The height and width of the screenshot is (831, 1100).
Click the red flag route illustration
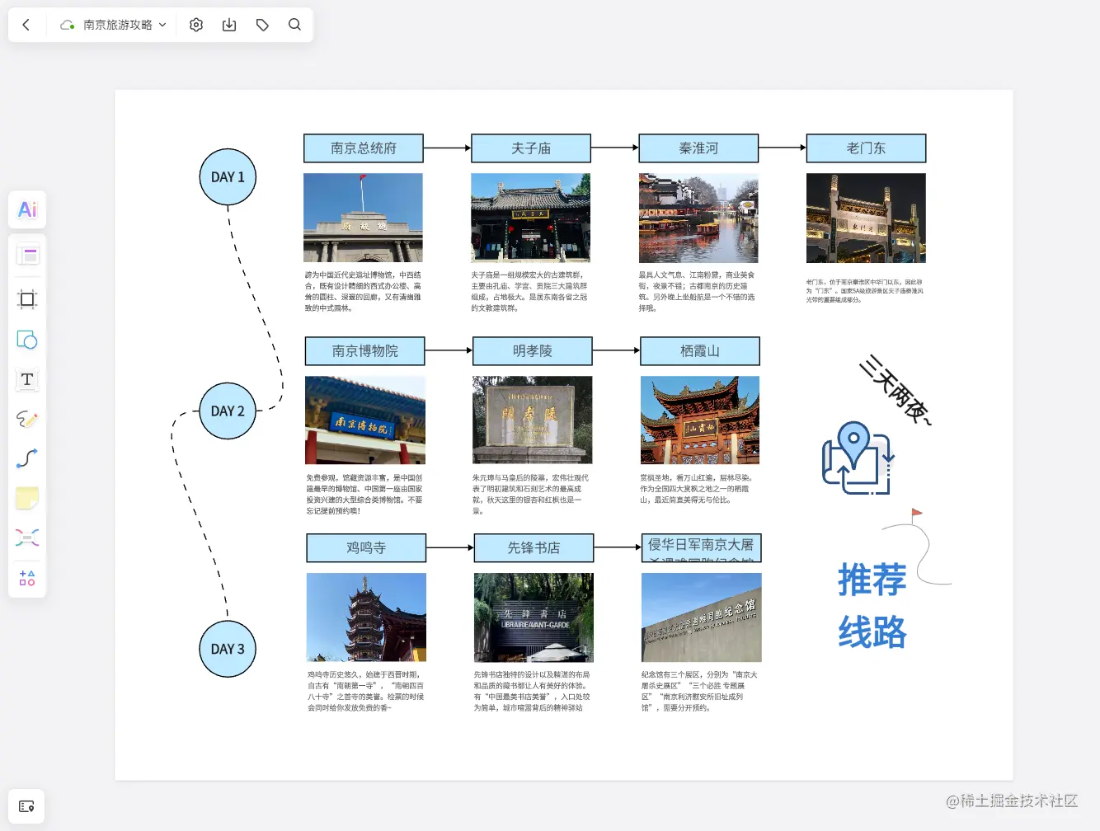pyautogui.click(x=917, y=547)
